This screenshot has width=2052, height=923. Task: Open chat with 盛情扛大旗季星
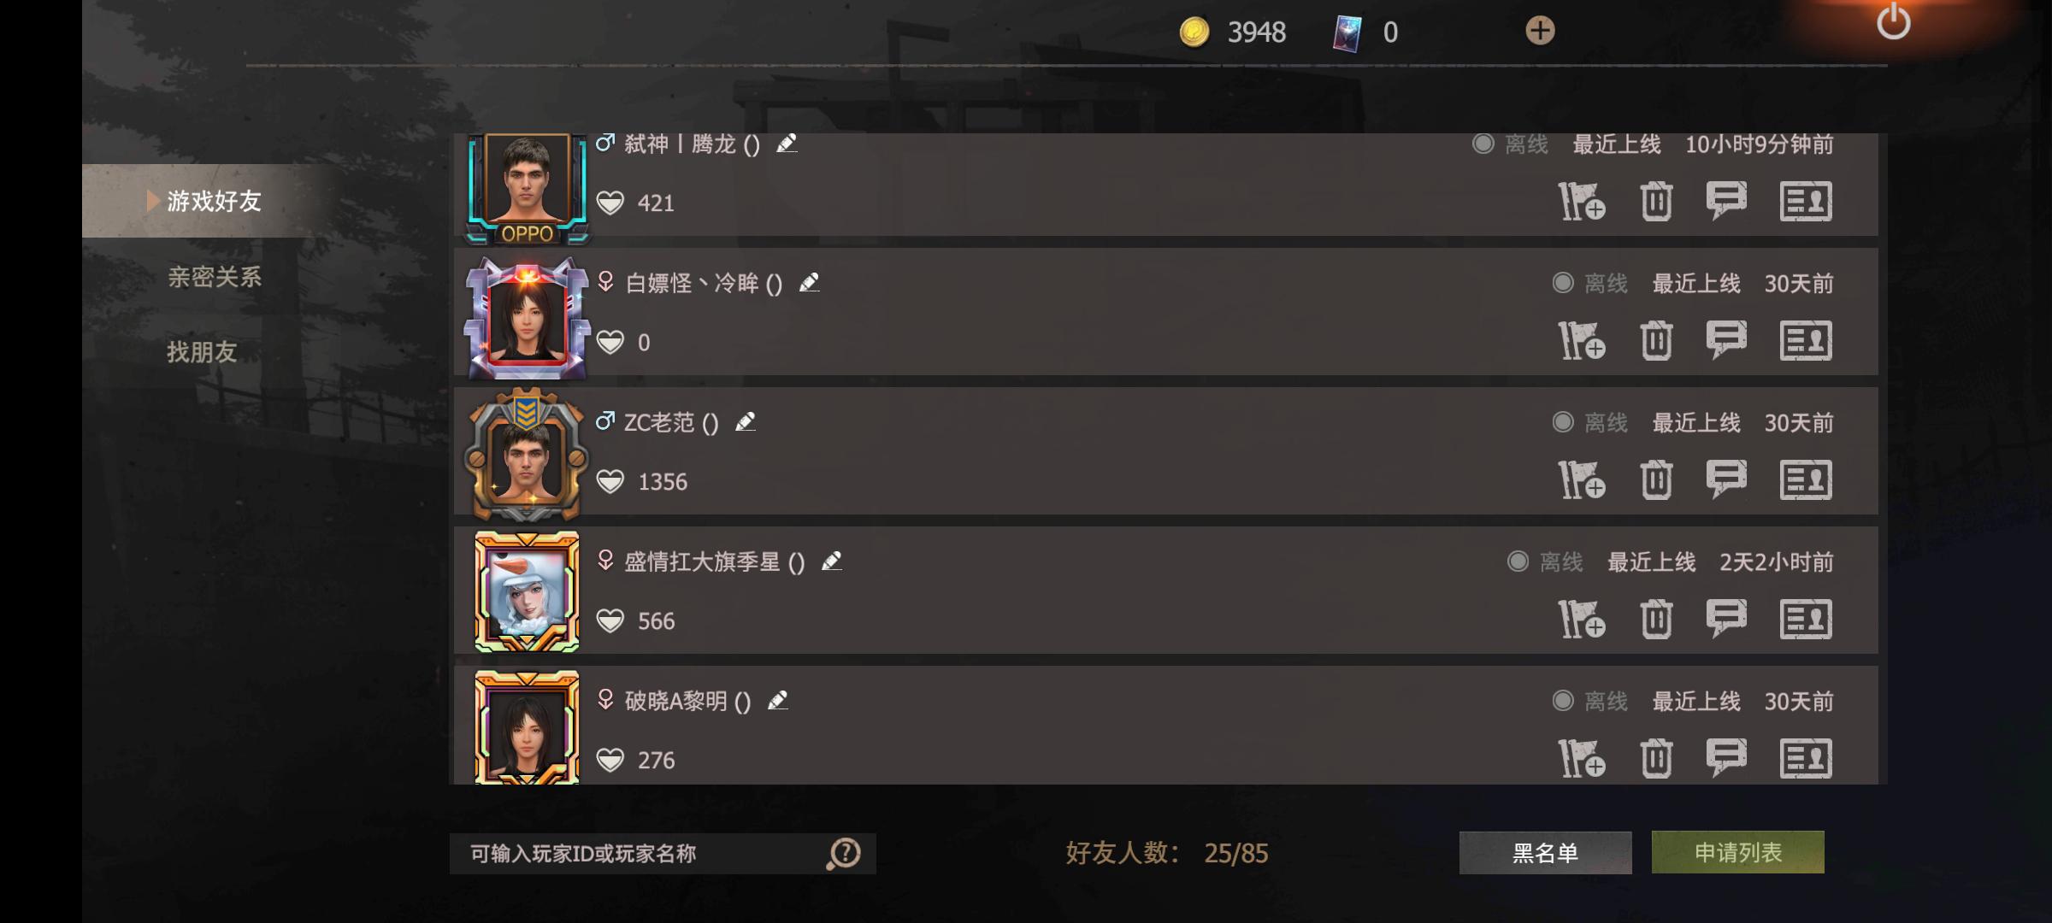[x=1726, y=619]
